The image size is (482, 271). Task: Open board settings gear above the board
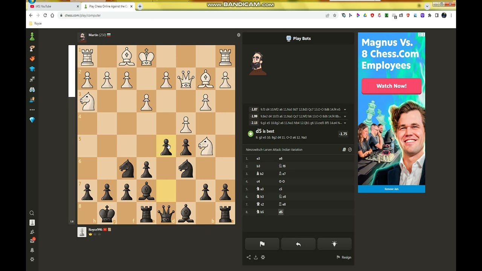238,35
